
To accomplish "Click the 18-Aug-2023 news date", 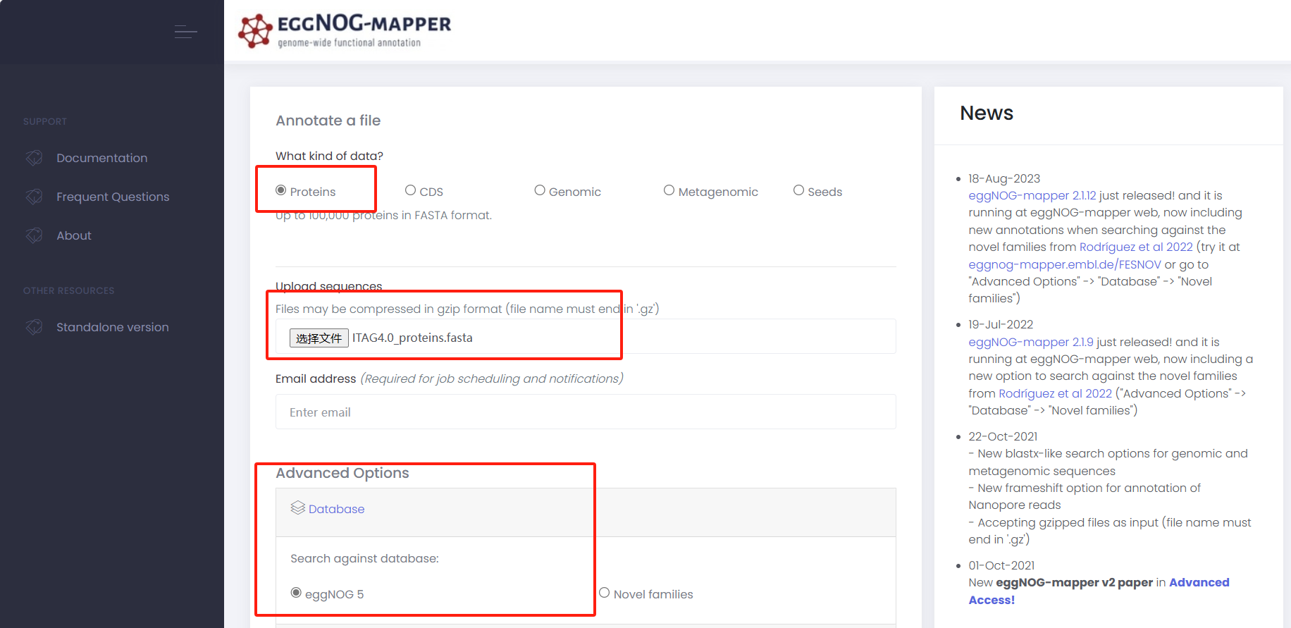I will pos(1004,178).
